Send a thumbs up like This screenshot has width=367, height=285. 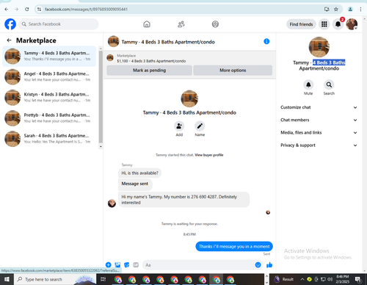coord(269,264)
